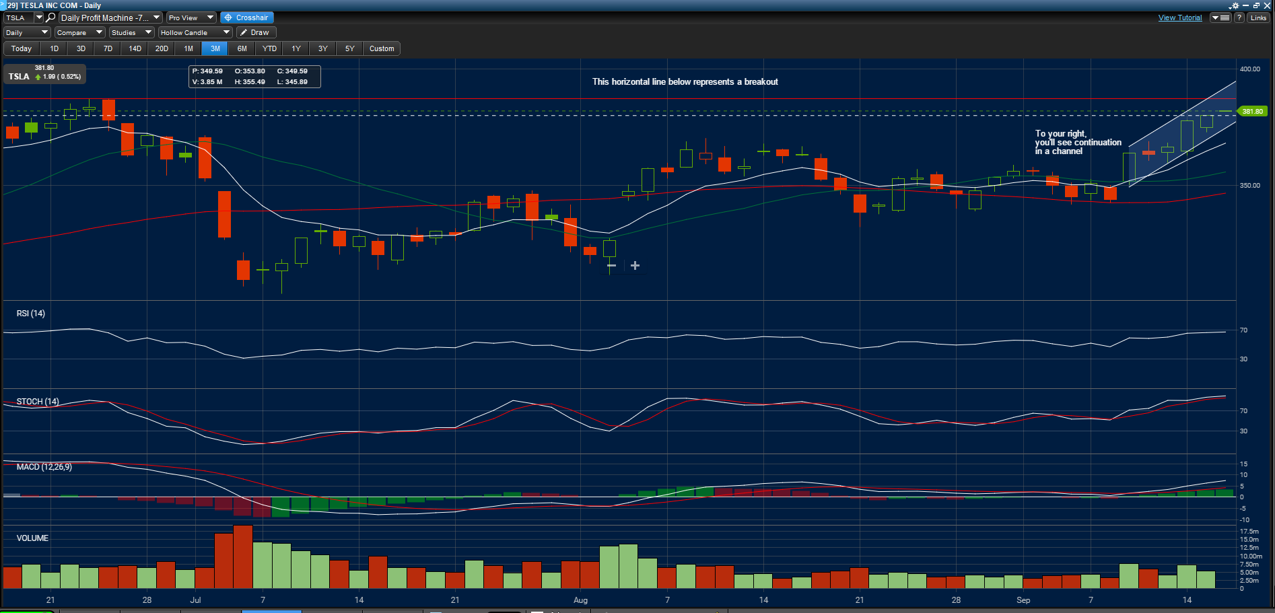This screenshot has height=613, width=1275.
Task: Open the Daily Profit Machine template dropdown
Action: pos(110,17)
